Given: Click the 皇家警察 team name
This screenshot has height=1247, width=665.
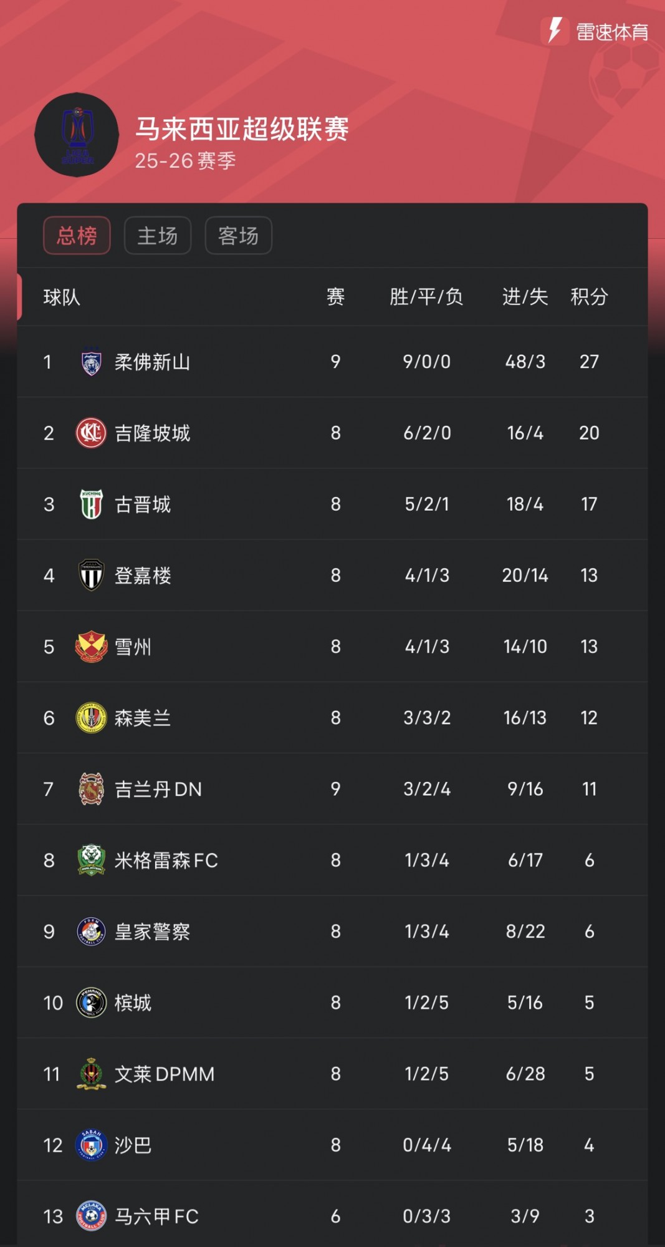Looking at the screenshot, I should pyautogui.click(x=152, y=932).
